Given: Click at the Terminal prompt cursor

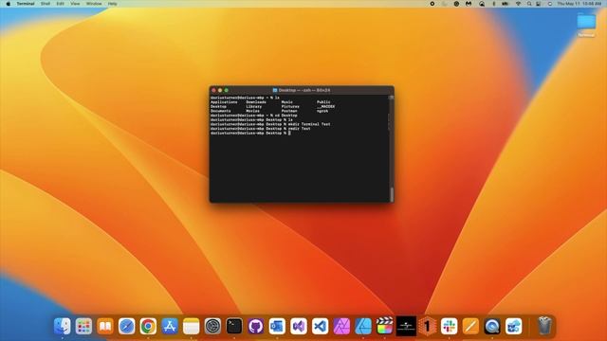Looking at the screenshot, I should pyautogui.click(x=289, y=133).
